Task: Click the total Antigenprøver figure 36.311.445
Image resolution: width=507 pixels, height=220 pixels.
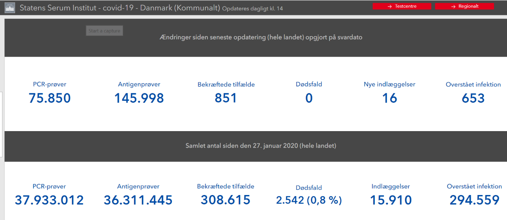Action: pos(138,200)
